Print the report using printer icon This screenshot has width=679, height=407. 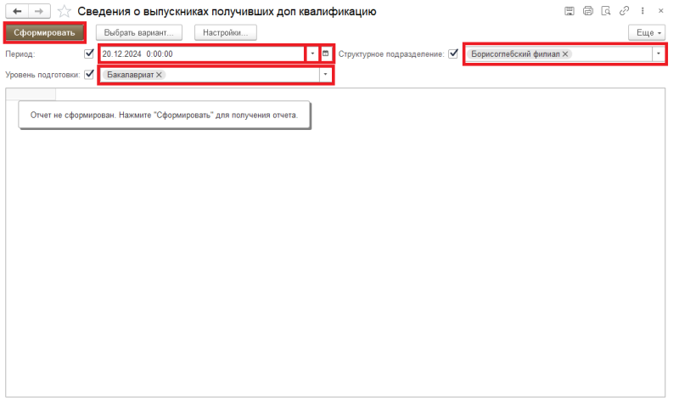(x=586, y=11)
